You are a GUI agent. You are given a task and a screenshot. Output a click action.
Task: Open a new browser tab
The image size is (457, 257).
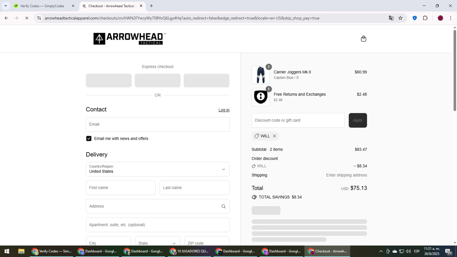click(x=151, y=6)
